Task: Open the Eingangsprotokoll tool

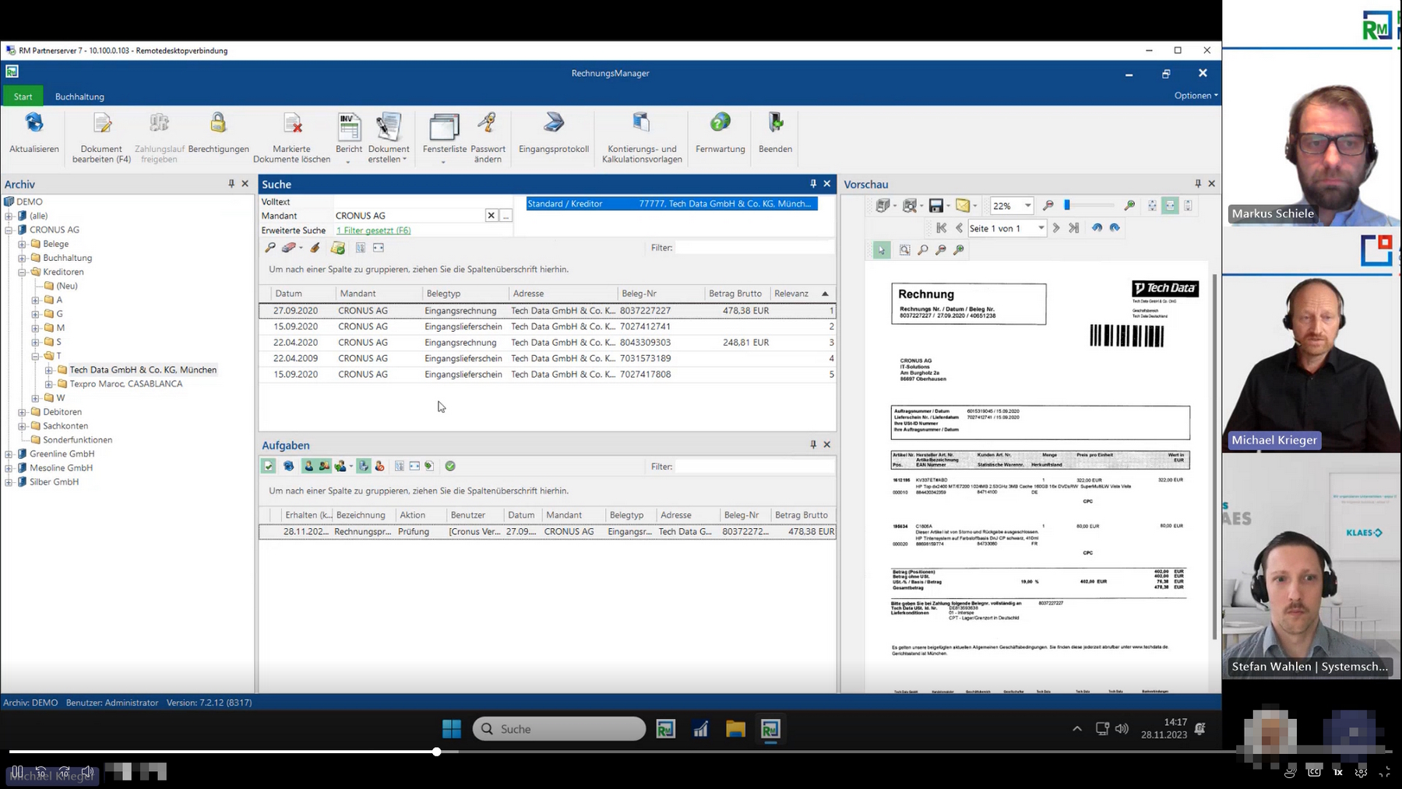Action: click(x=554, y=132)
